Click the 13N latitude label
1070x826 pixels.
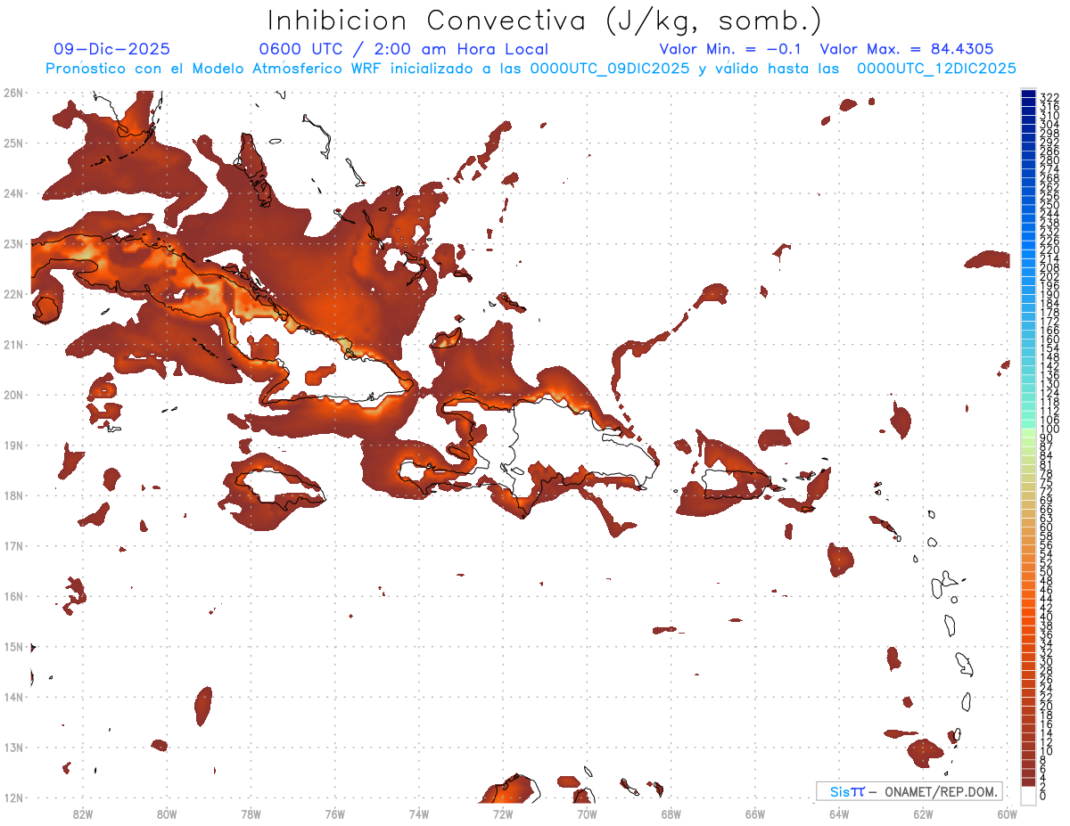[13, 747]
